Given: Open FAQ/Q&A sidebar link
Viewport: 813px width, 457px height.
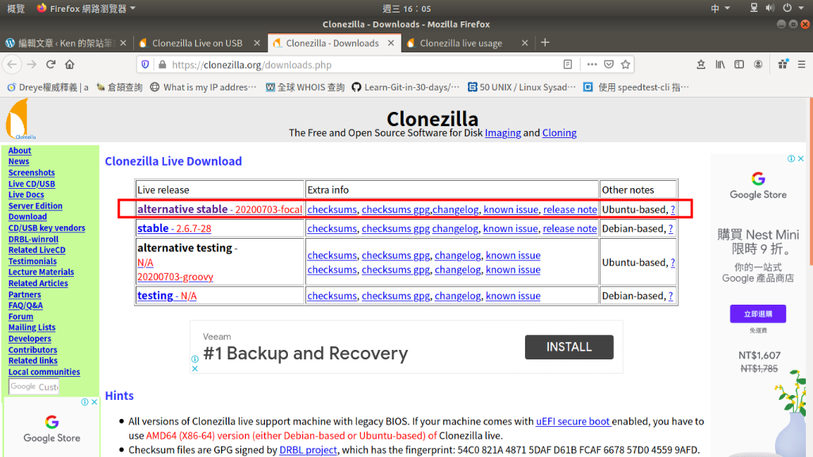Looking at the screenshot, I should (25, 305).
